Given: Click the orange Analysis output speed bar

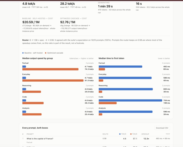Looking at the screenshot, I should pos(32,114).
